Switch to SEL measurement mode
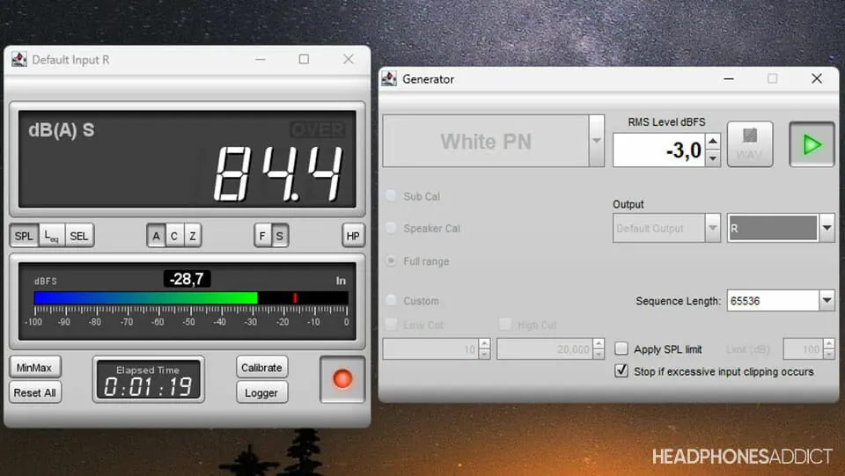The image size is (845, 476). coord(79,236)
